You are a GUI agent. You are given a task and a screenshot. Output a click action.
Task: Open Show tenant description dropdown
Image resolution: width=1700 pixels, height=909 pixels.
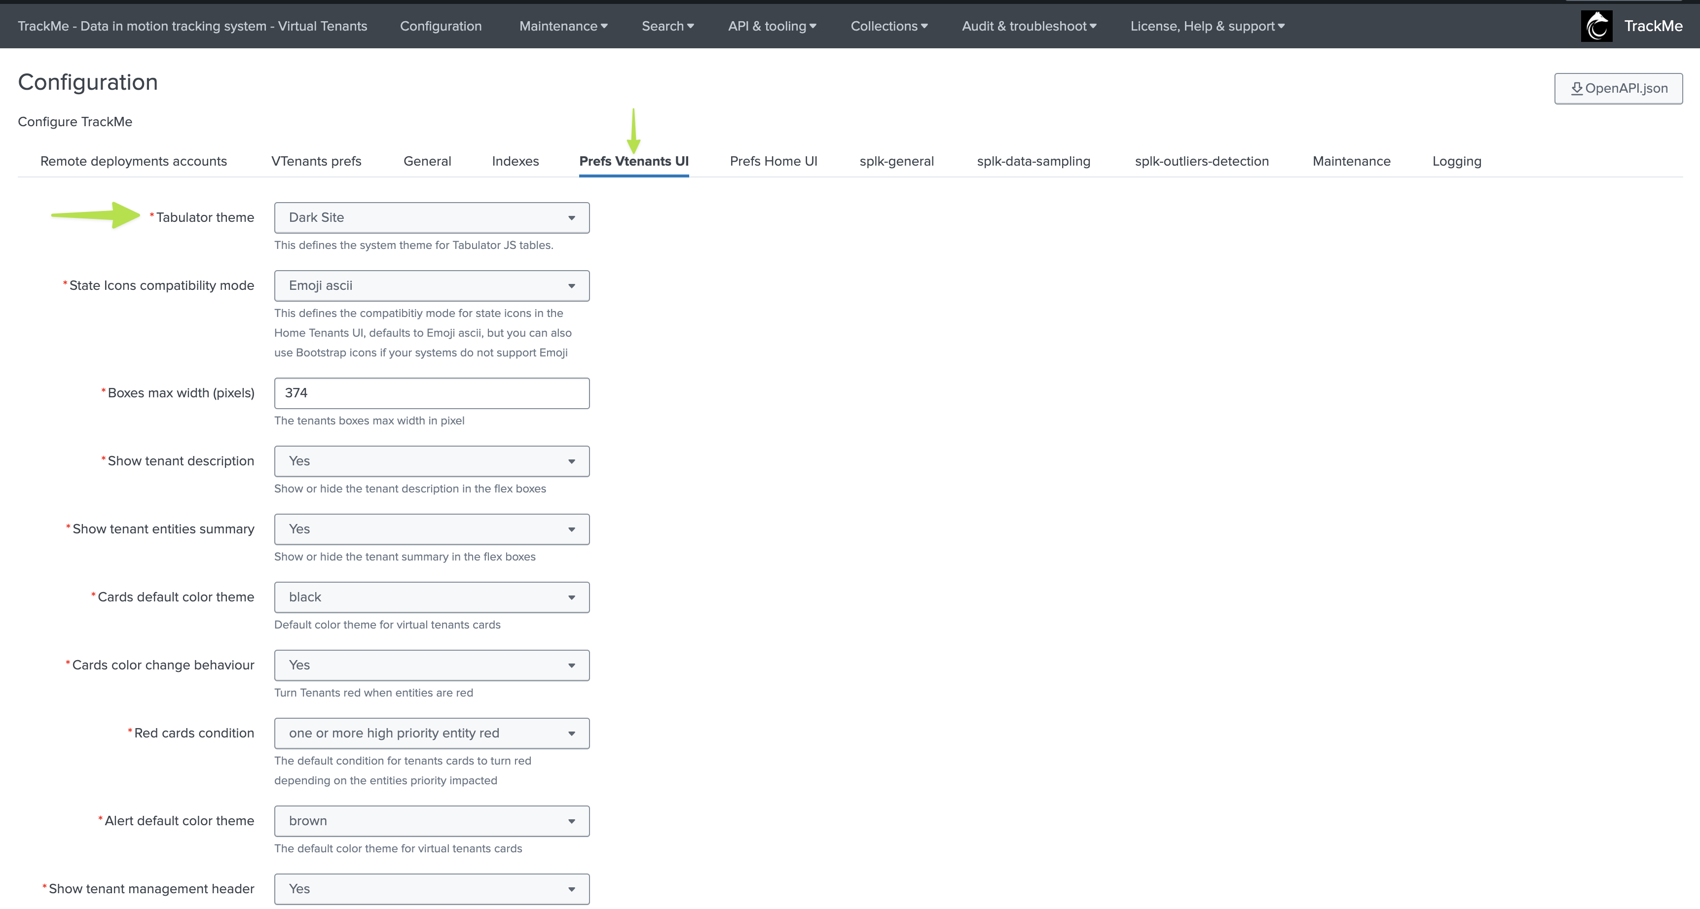(x=432, y=461)
